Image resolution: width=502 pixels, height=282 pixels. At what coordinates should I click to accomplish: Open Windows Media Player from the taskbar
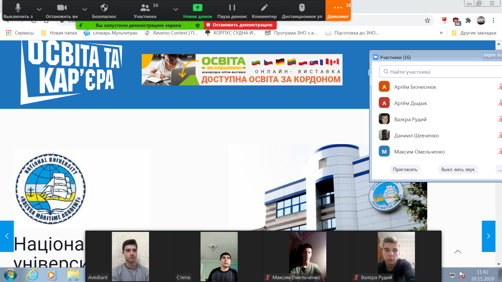coord(52,275)
